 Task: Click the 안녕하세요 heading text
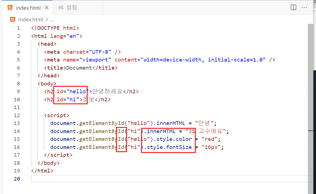point(107,91)
